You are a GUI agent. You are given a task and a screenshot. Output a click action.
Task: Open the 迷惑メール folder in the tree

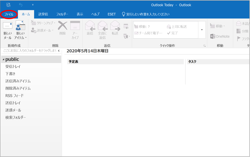click(13, 110)
